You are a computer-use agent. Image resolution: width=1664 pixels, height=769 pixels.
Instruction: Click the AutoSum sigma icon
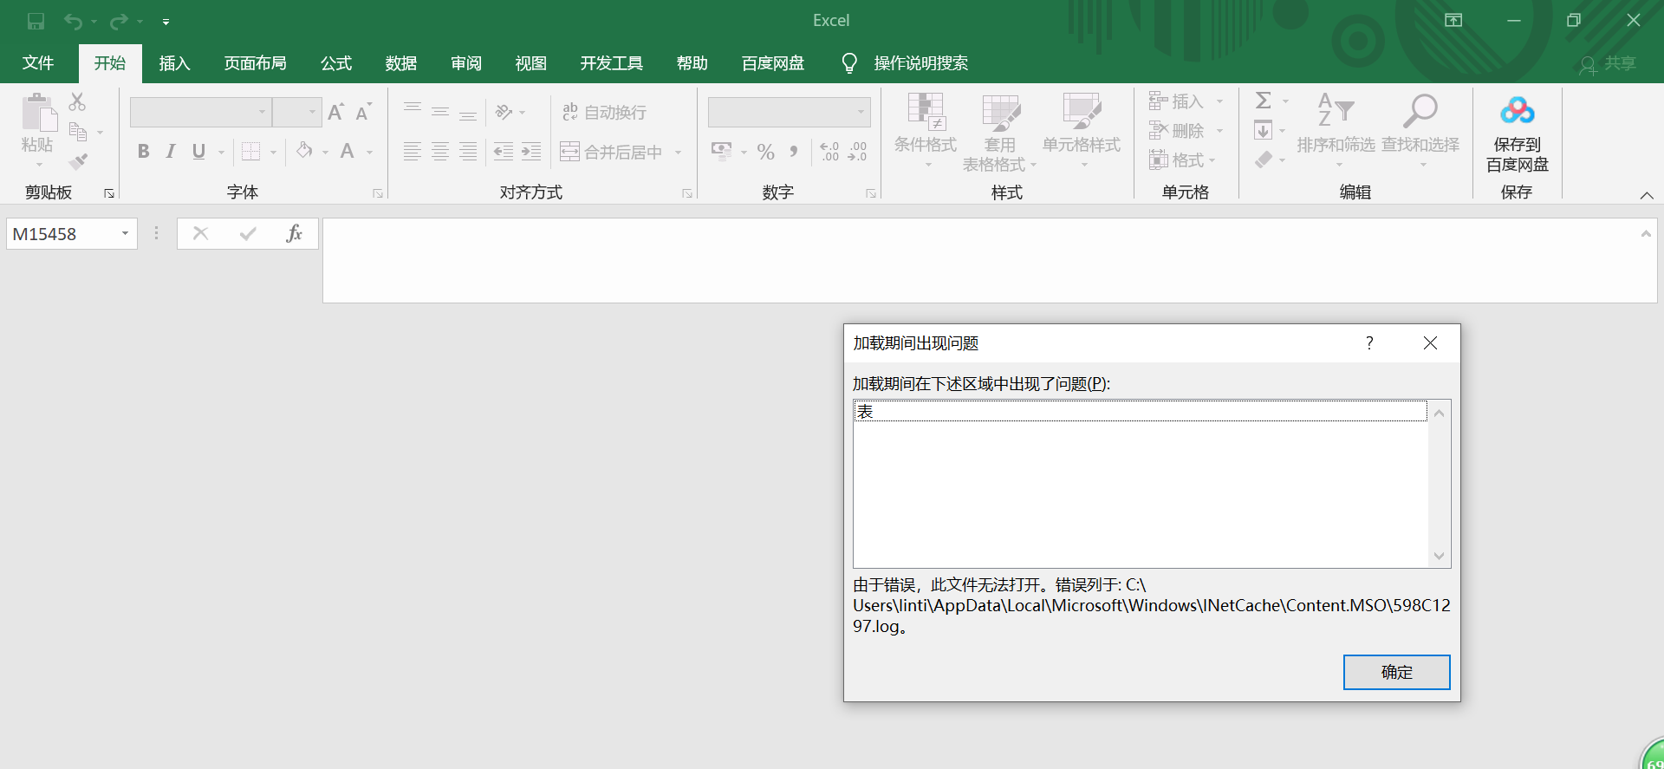tap(1264, 101)
